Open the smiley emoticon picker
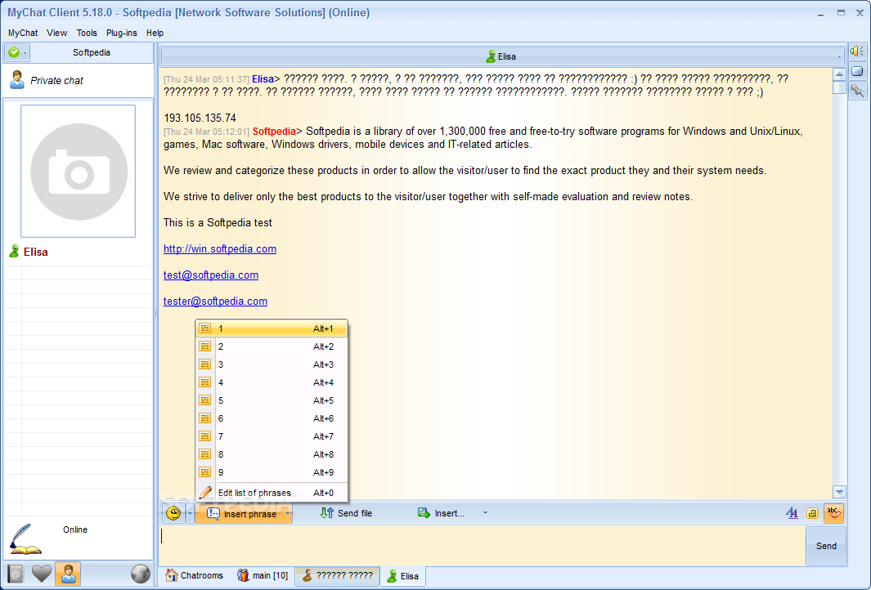Screen dimensions: 871x590 tap(173, 513)
